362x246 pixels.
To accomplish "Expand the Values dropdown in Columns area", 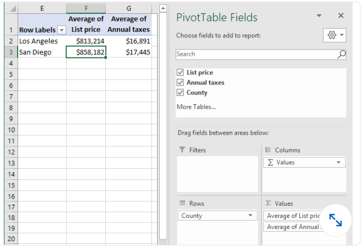I will pyautogui.click(x=338, y=162).
